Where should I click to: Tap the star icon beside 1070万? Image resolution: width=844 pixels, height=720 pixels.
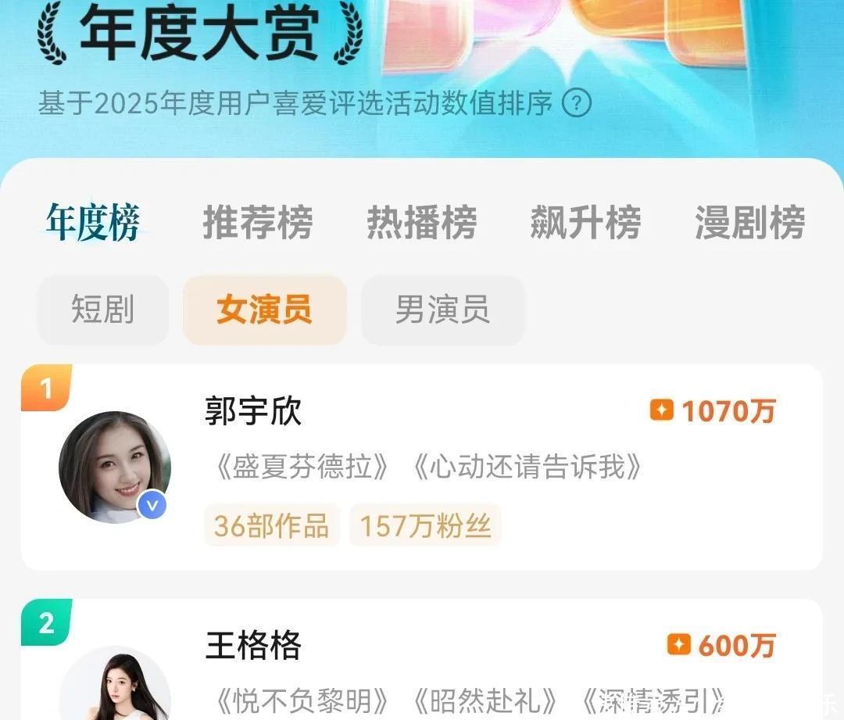pyautogui.click(x=662, y=410)
